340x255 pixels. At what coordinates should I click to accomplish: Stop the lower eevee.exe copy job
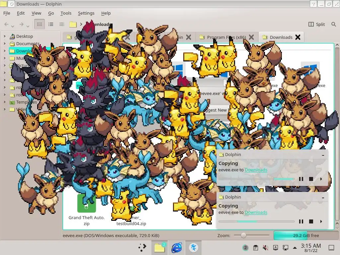311,221
